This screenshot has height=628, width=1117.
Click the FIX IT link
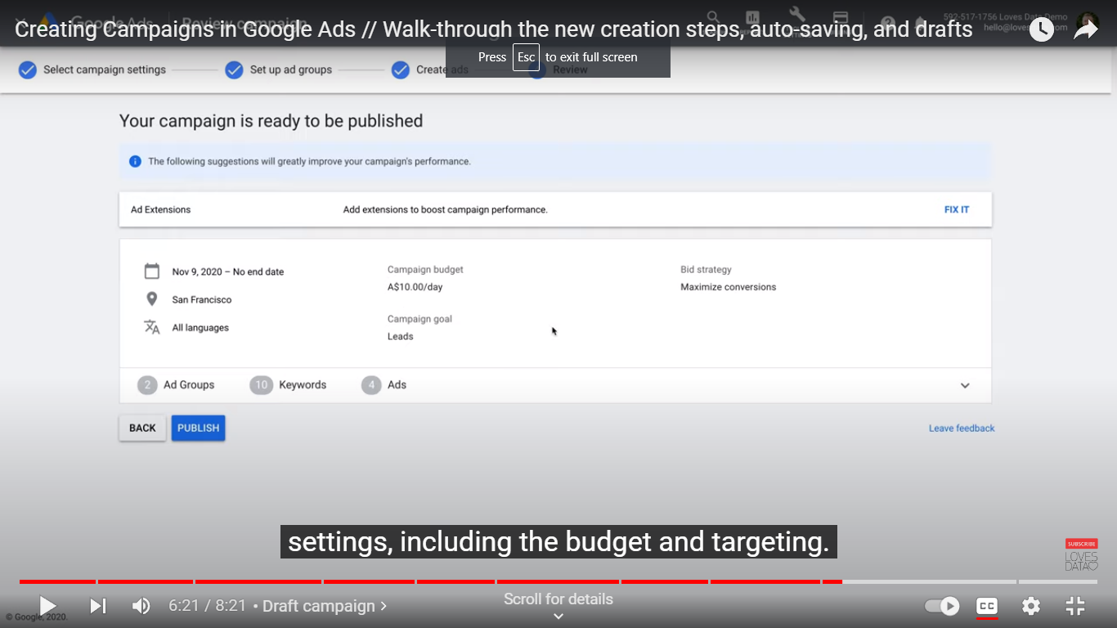(x=956, y=209)
